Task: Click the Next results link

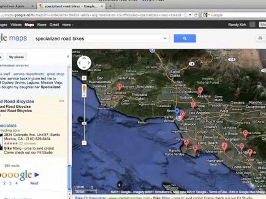Action: [x=34, y=183]
